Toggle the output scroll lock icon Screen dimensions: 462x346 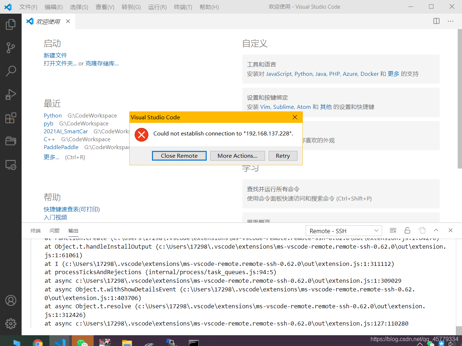(x=407, y=230)
